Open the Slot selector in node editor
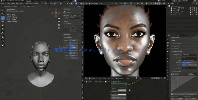This screenshot has height=100, width=198. (x=131, y=78)
